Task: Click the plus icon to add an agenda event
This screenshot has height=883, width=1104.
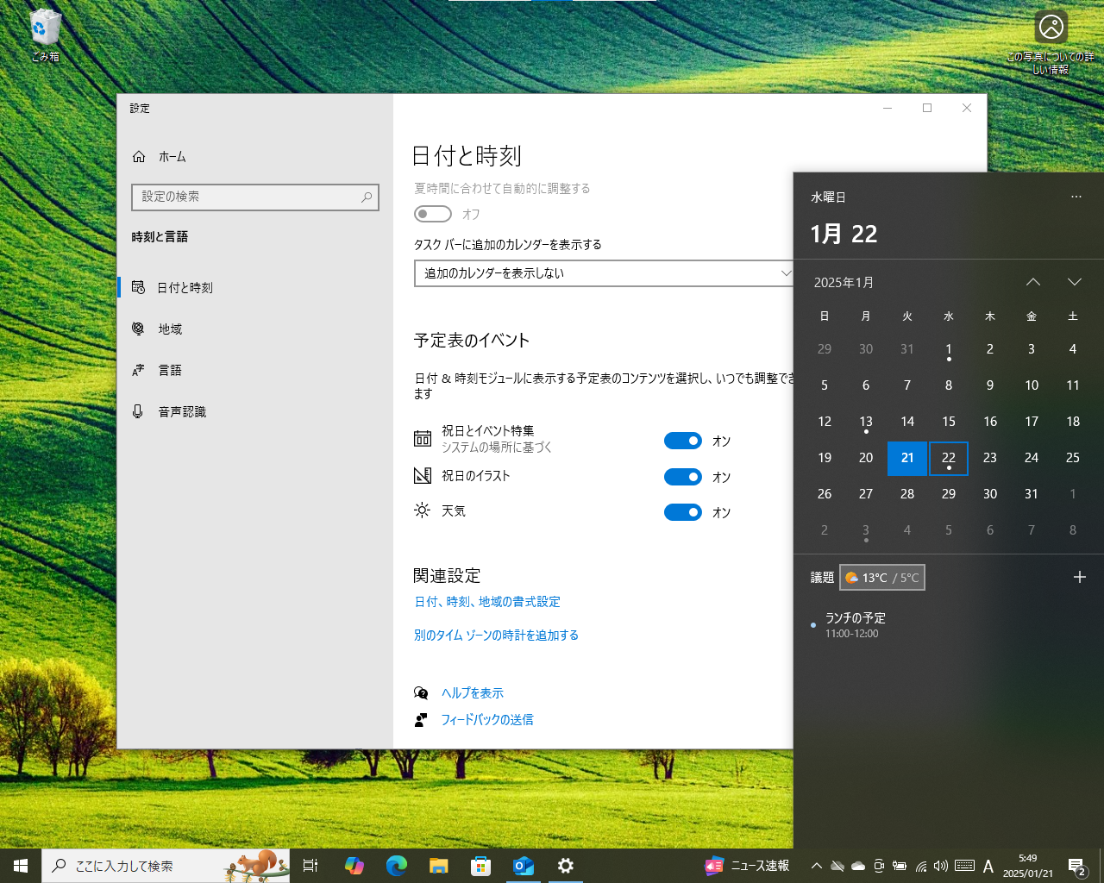Action: [1079, 577]
